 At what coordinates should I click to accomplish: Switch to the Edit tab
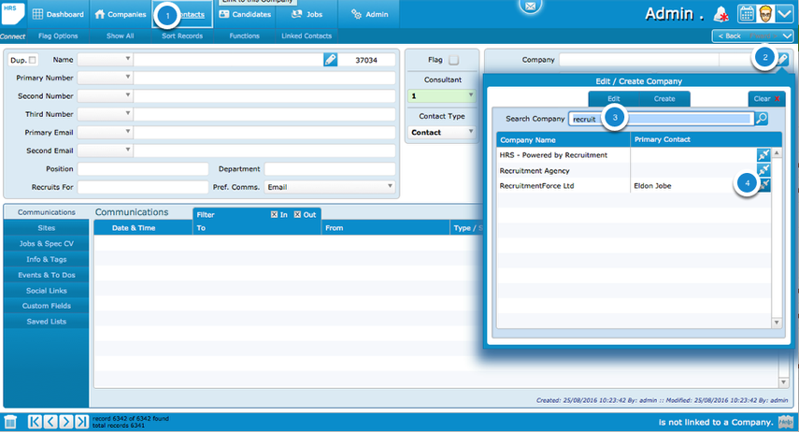coord(614,99)
